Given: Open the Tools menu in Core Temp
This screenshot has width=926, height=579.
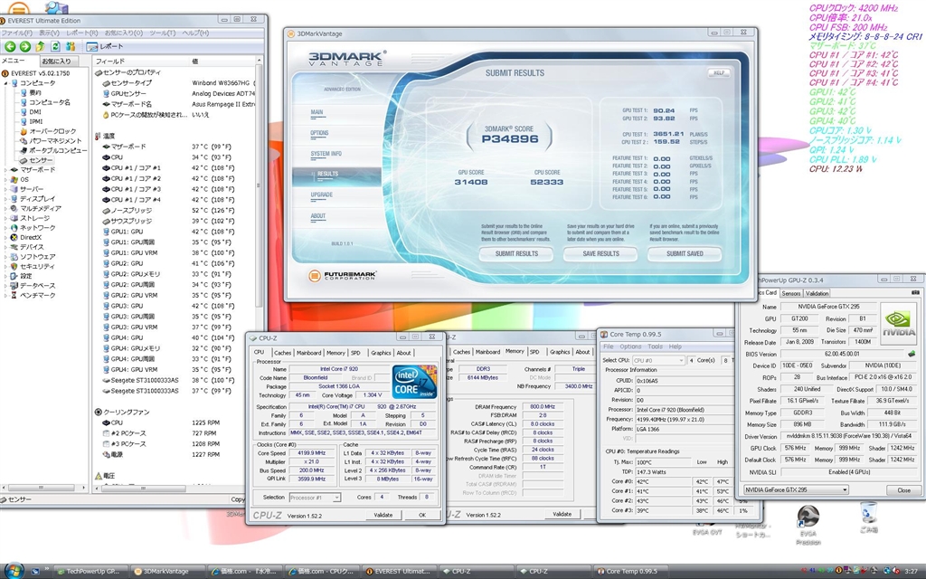Looking at the screenshot, I should point(656,346).
